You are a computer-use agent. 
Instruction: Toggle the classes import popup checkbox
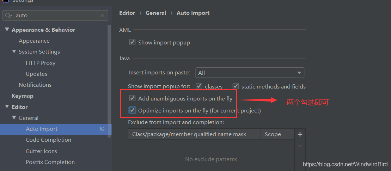coord(199,86)
